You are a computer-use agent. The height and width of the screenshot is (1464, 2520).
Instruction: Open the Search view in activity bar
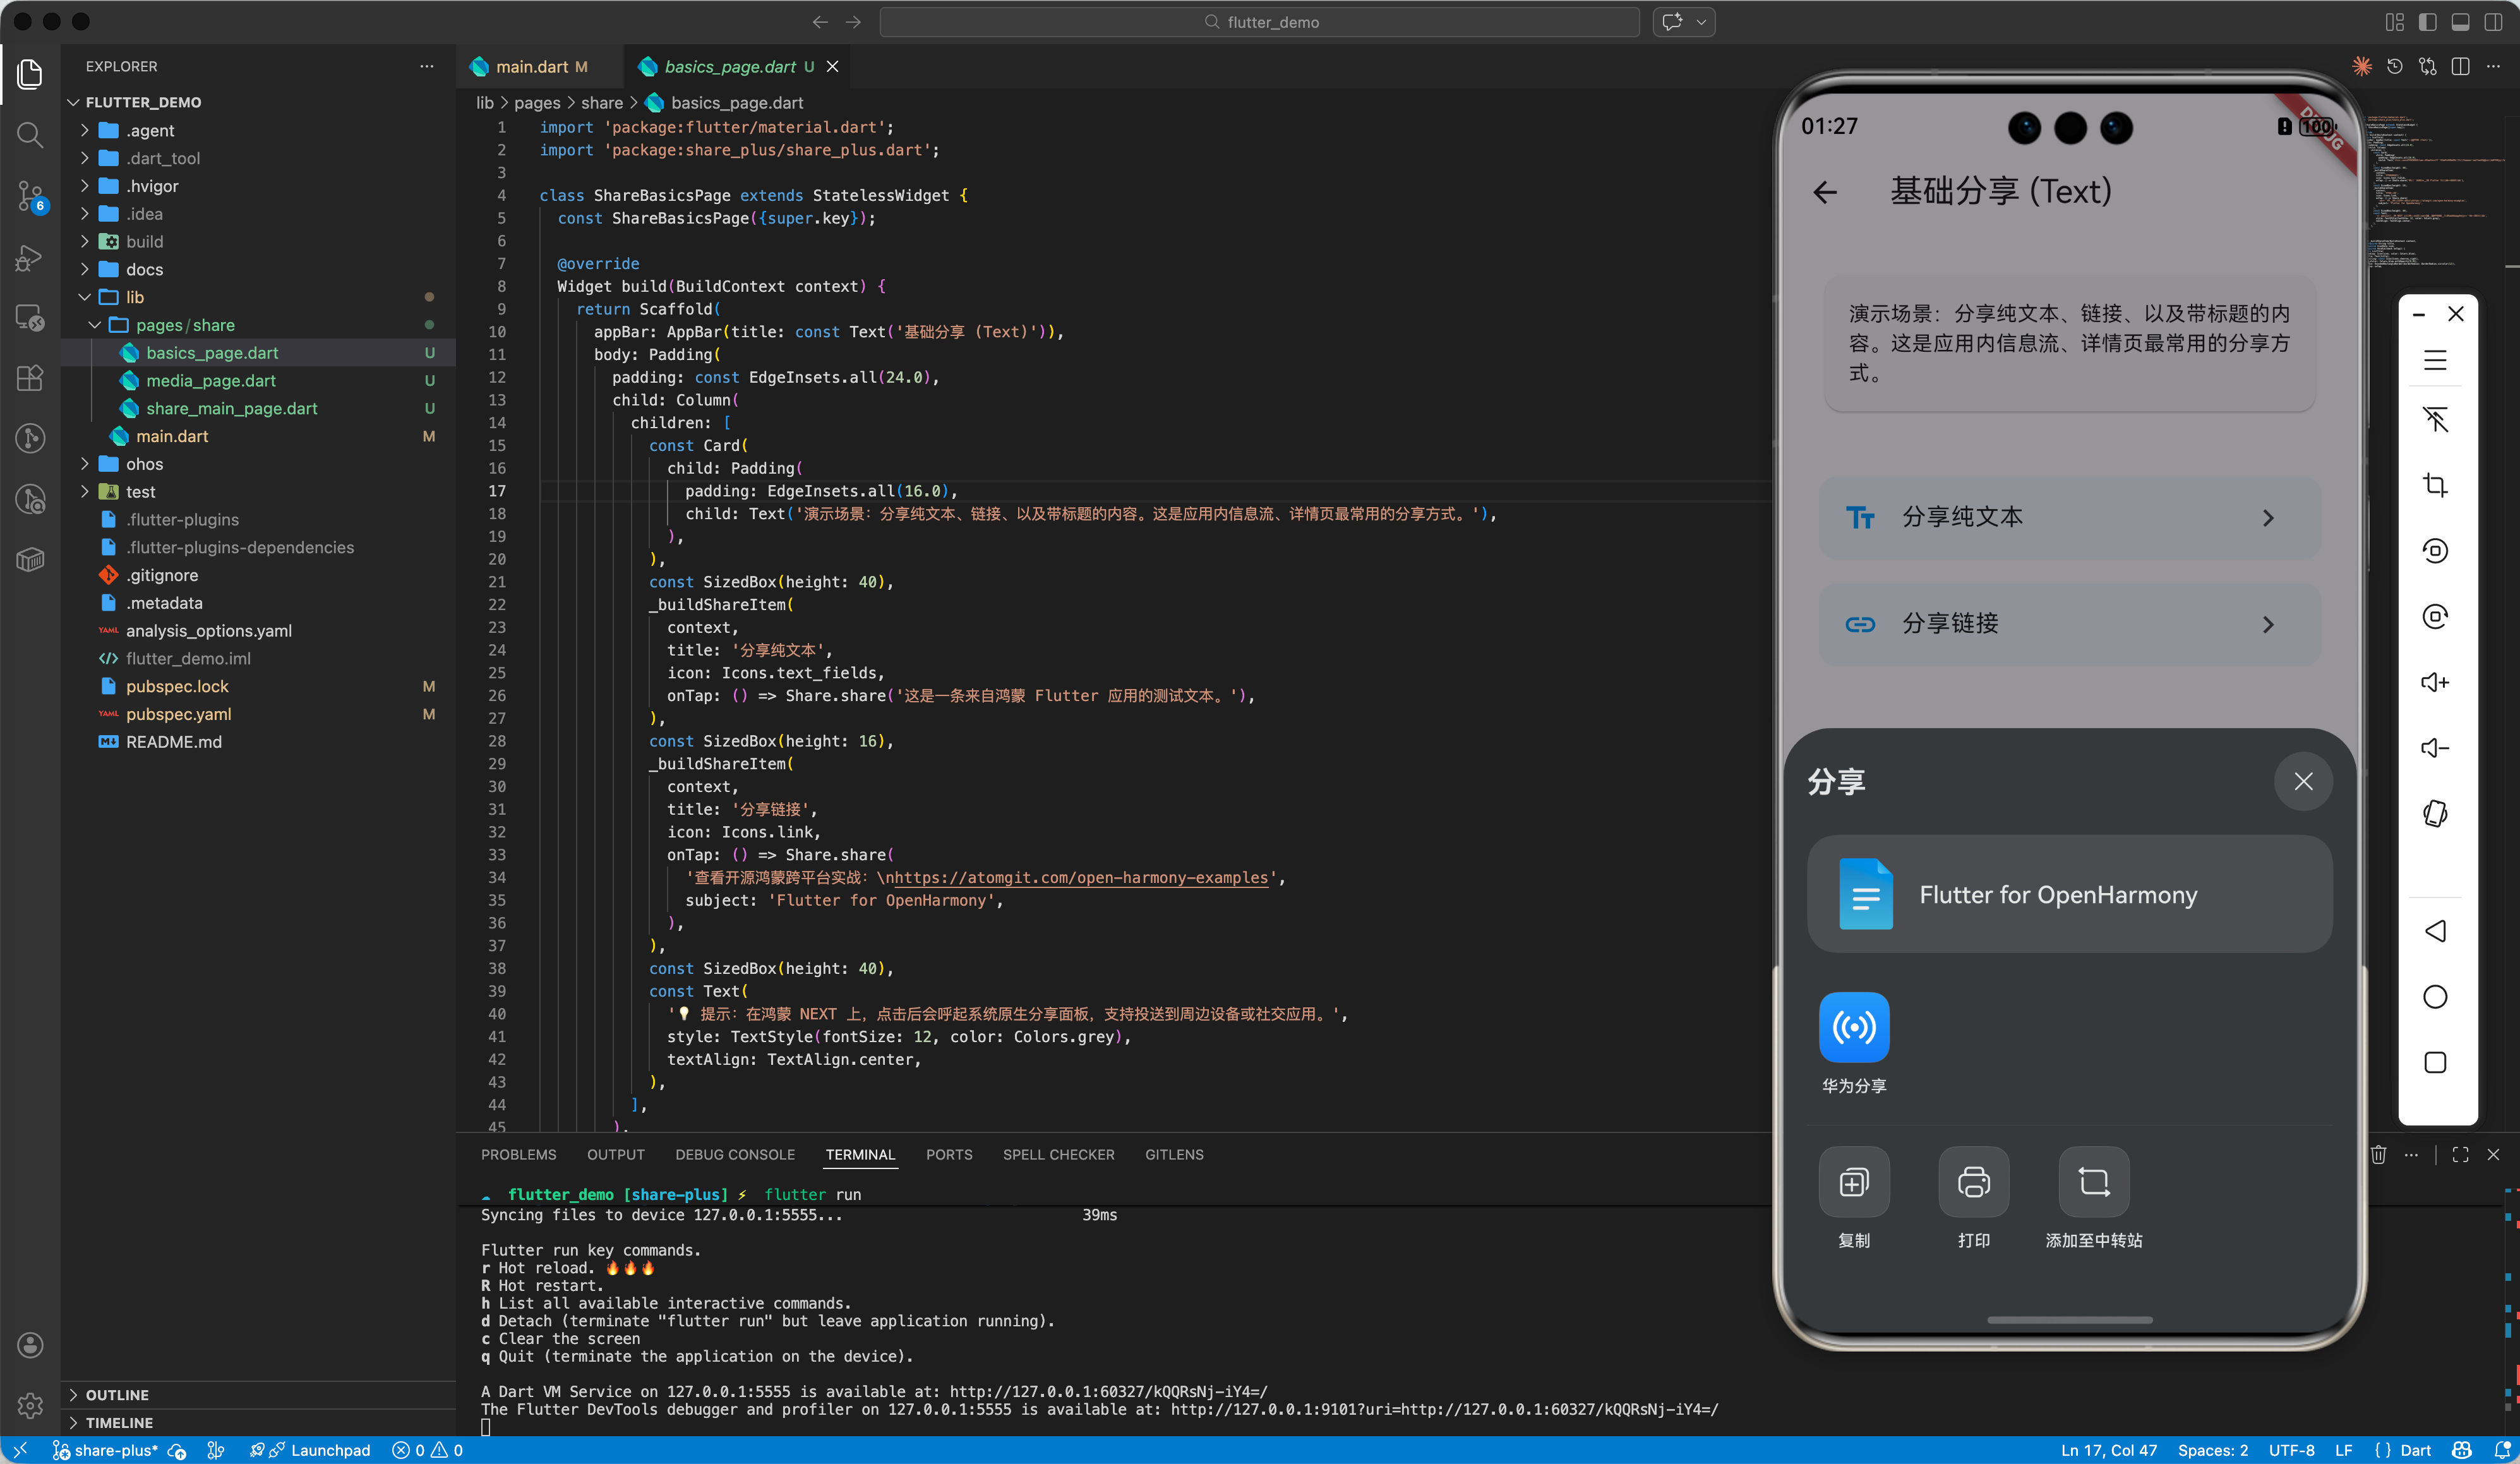click(30, 134)
